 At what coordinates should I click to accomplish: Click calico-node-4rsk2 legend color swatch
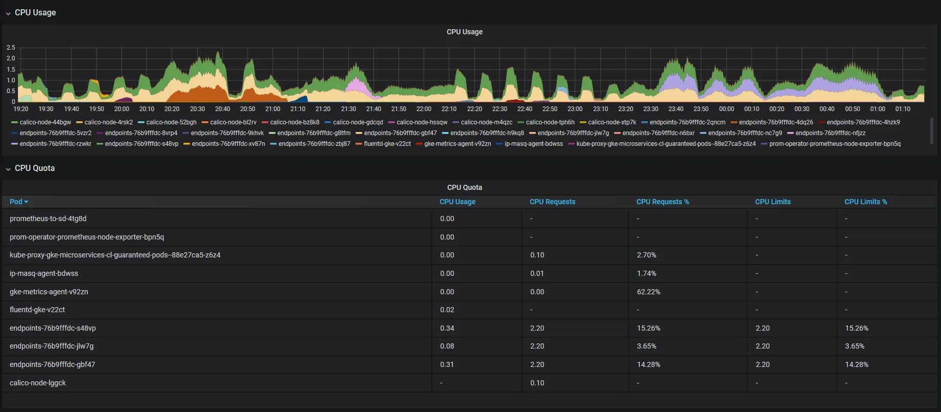click(79, 123)
